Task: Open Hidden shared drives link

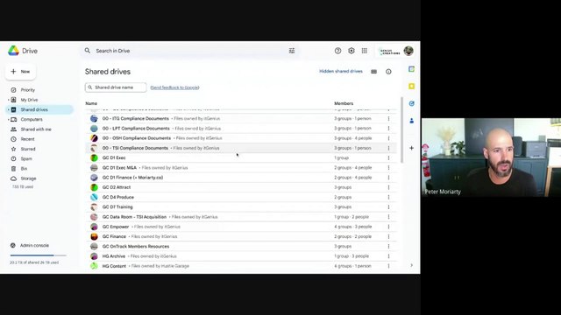Action: click(341, 72)
